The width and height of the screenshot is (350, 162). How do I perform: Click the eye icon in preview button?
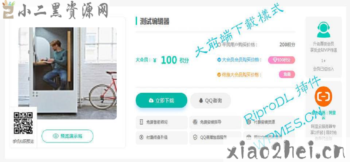click(x=55, y=136)
